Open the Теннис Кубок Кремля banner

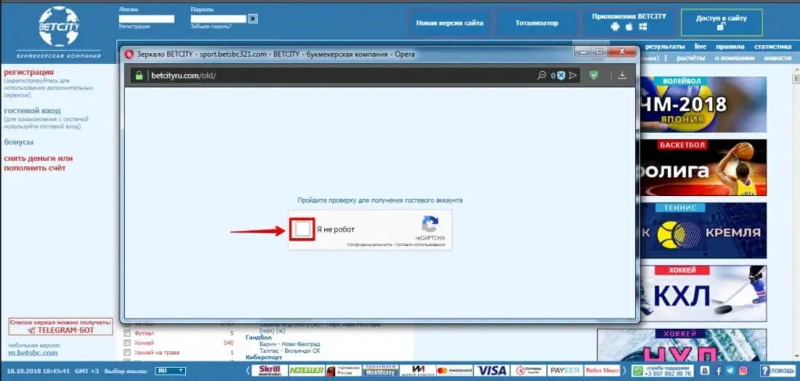(x=703, y=230)
